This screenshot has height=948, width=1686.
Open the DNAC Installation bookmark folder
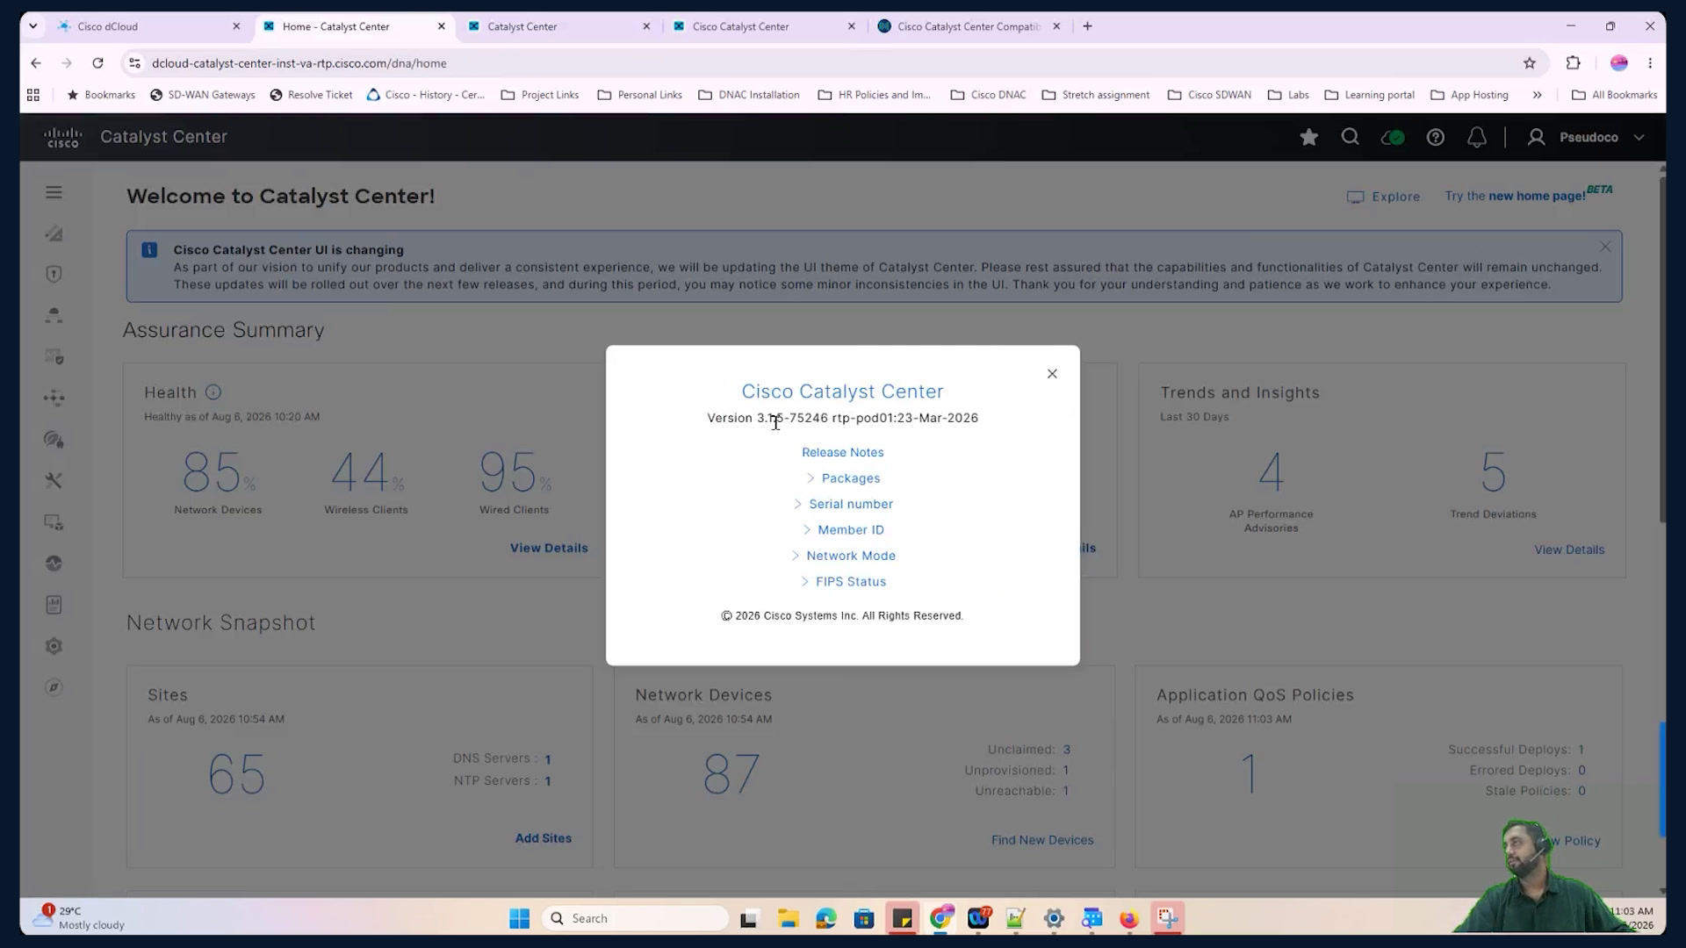pos(749,95)
